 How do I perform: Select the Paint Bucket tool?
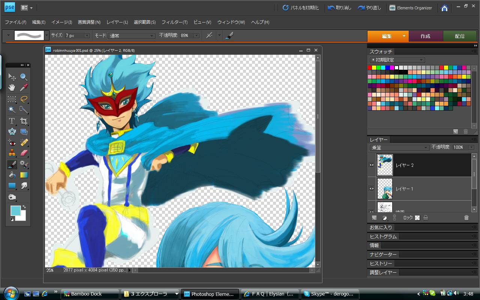click(x=12, y=175)
